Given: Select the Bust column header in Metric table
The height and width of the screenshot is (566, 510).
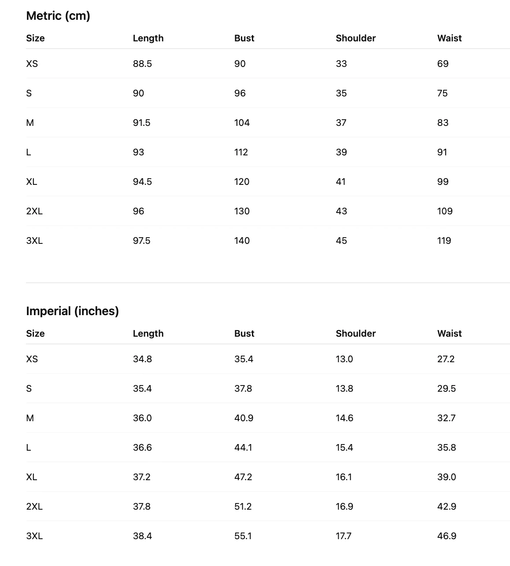Looking at the screenshot, I should pos(244,38).
